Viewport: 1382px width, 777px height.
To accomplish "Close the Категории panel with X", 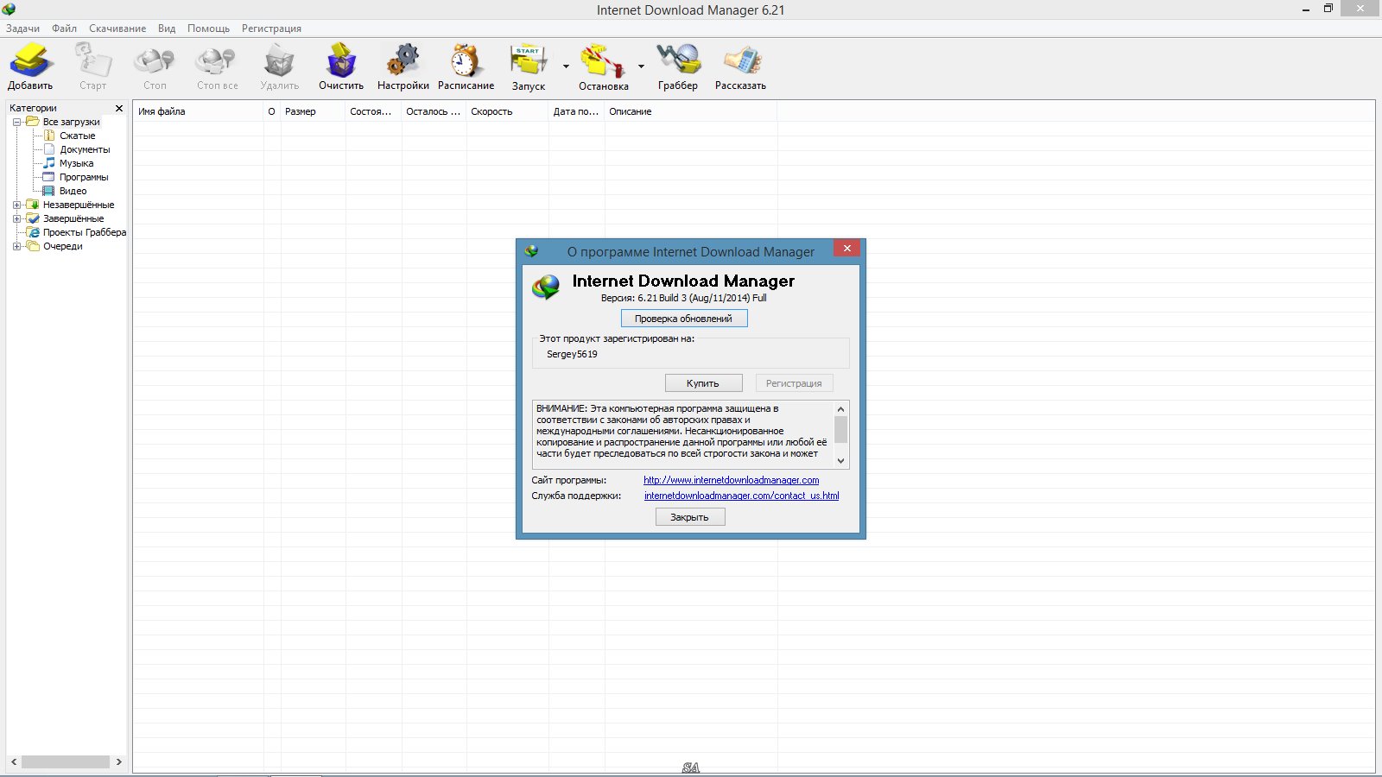I will [x=119, y=108].
